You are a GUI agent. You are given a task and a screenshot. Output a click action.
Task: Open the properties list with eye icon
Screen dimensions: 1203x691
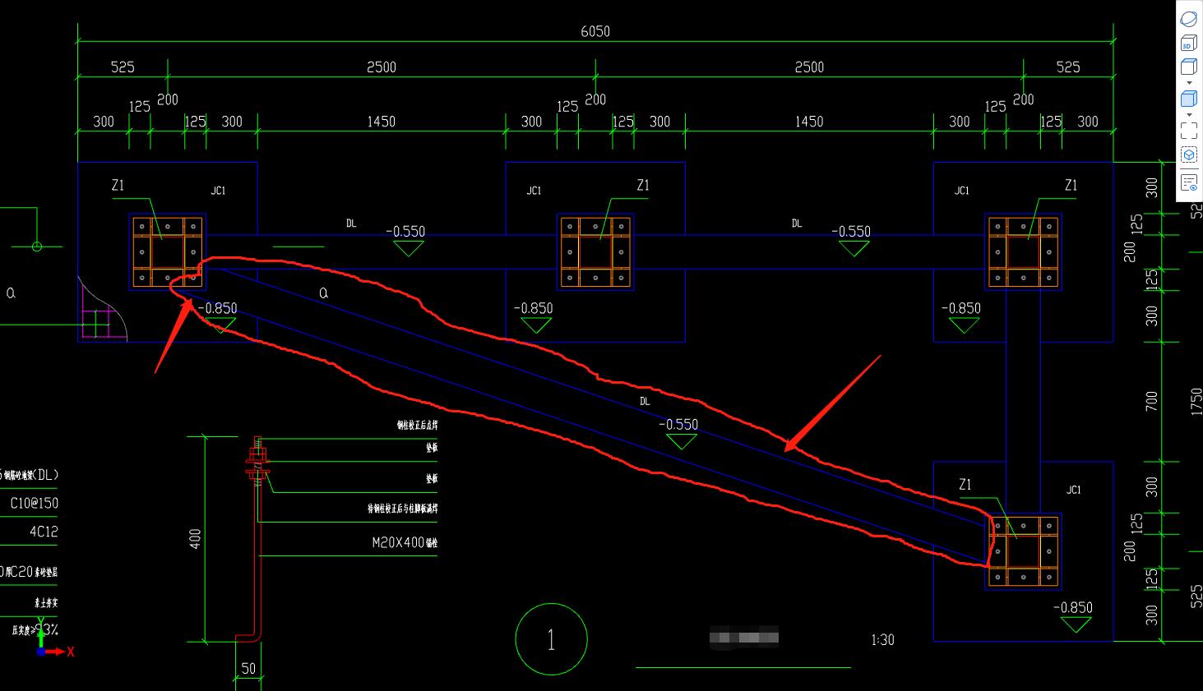tap(1189, 182)
